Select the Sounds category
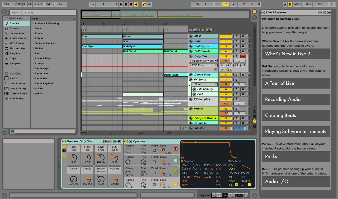The width and height of the screenshot is (338, 199). click(x=17, y=23)
